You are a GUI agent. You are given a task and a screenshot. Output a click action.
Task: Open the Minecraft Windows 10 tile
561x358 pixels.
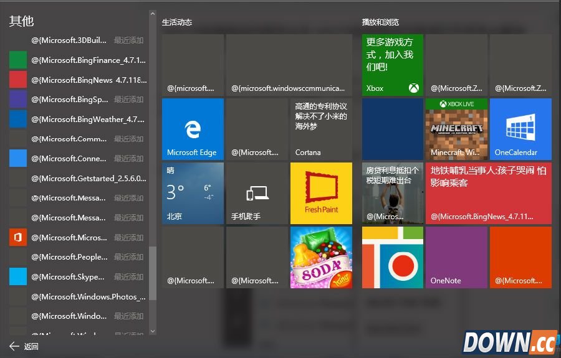pyautogui.click(x=456, y=129)
